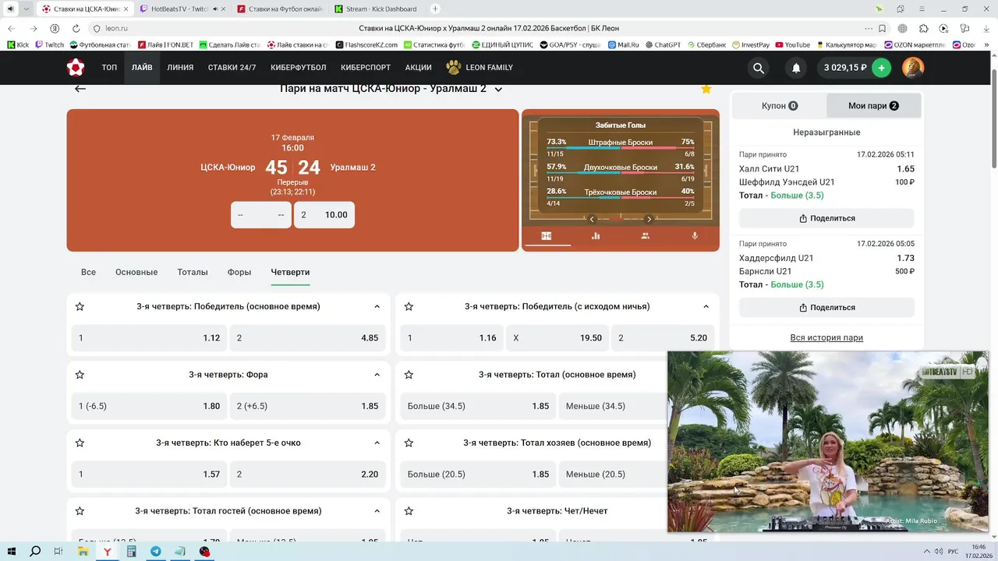Click the picture-in-picture DJ video
This screenshot has height=561, width=998.
(x=828, y=442)
